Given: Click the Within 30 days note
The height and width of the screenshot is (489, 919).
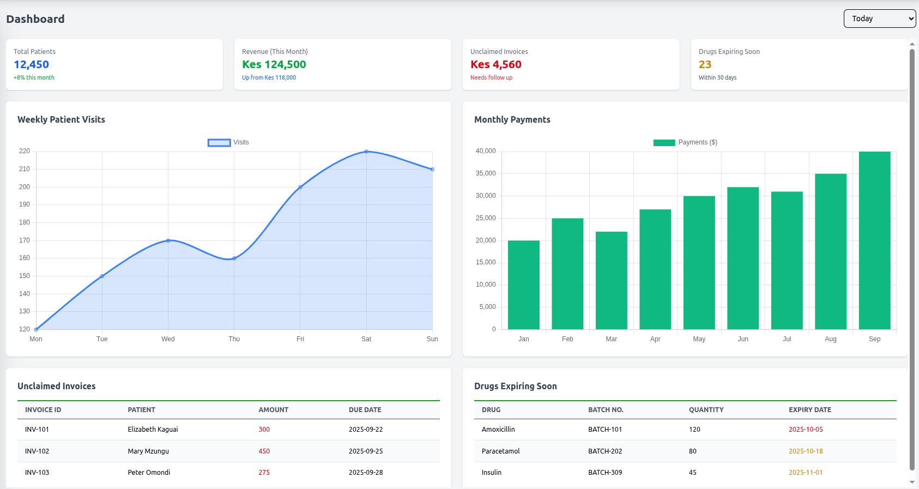Looking at the screenshot, I should pyautogui.click(x=717, y=77).
